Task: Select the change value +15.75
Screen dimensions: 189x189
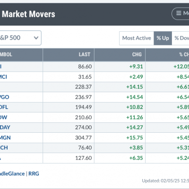Action: point(135,137)
